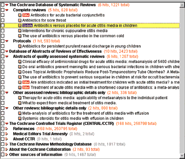Viewport: 185px width, 159px height.
Task: Select Complete reviews category heading
Action: pos(29,10)
